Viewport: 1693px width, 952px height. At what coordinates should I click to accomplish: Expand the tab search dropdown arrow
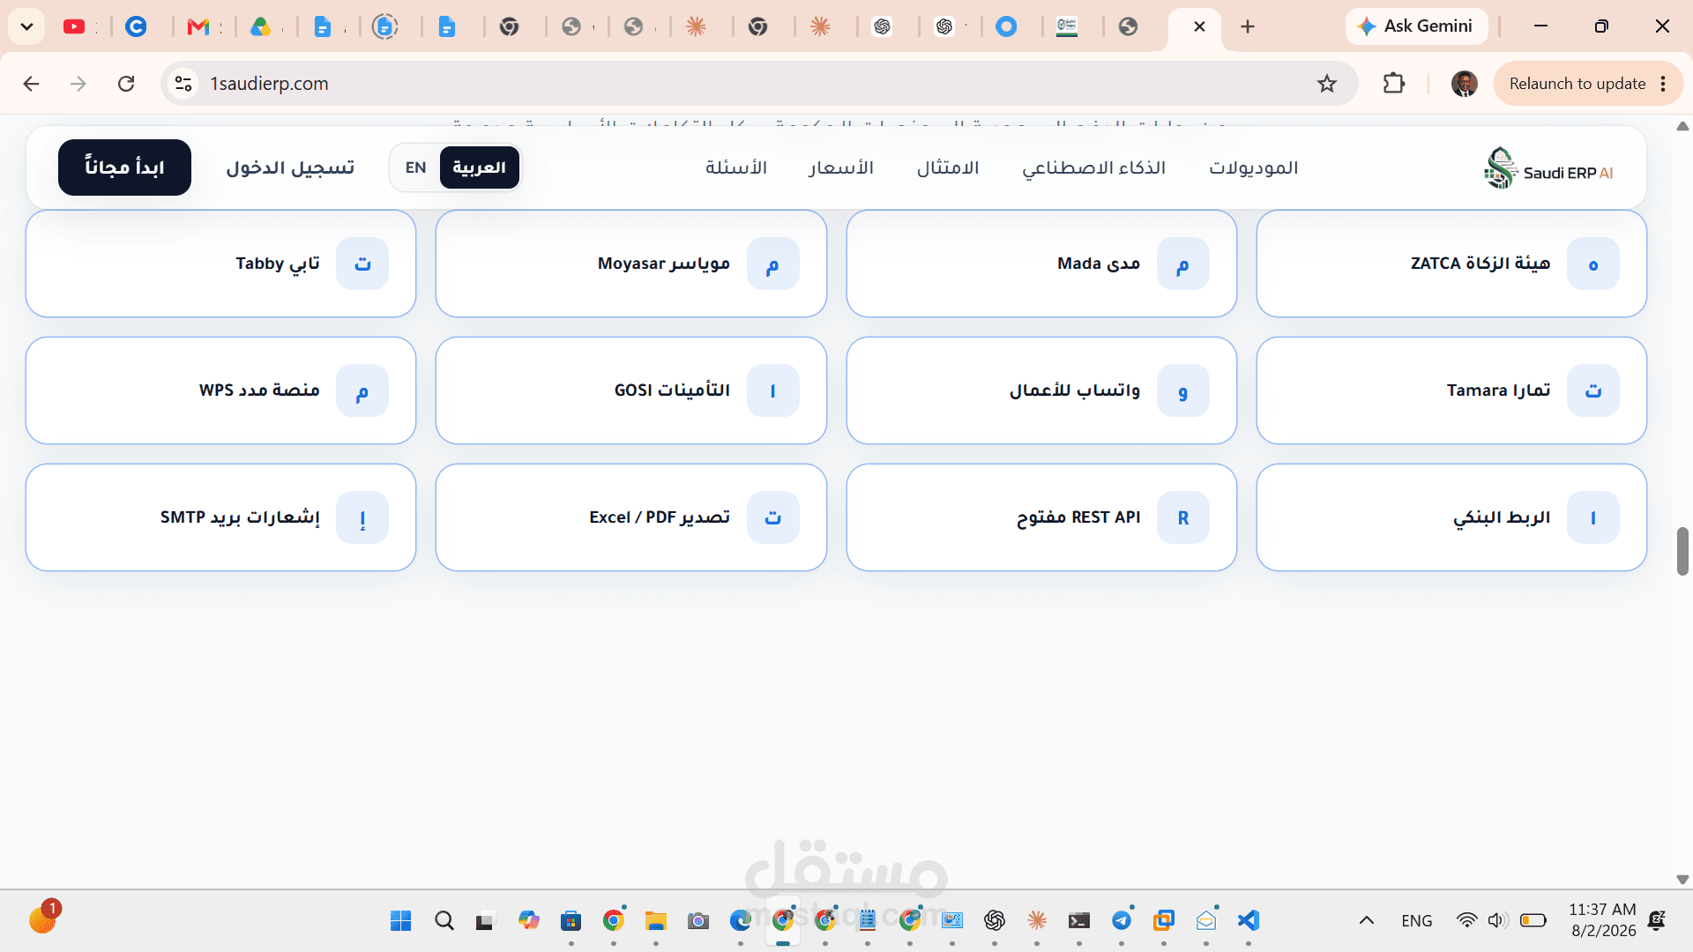pyautogui.click(x=26, y=26)
